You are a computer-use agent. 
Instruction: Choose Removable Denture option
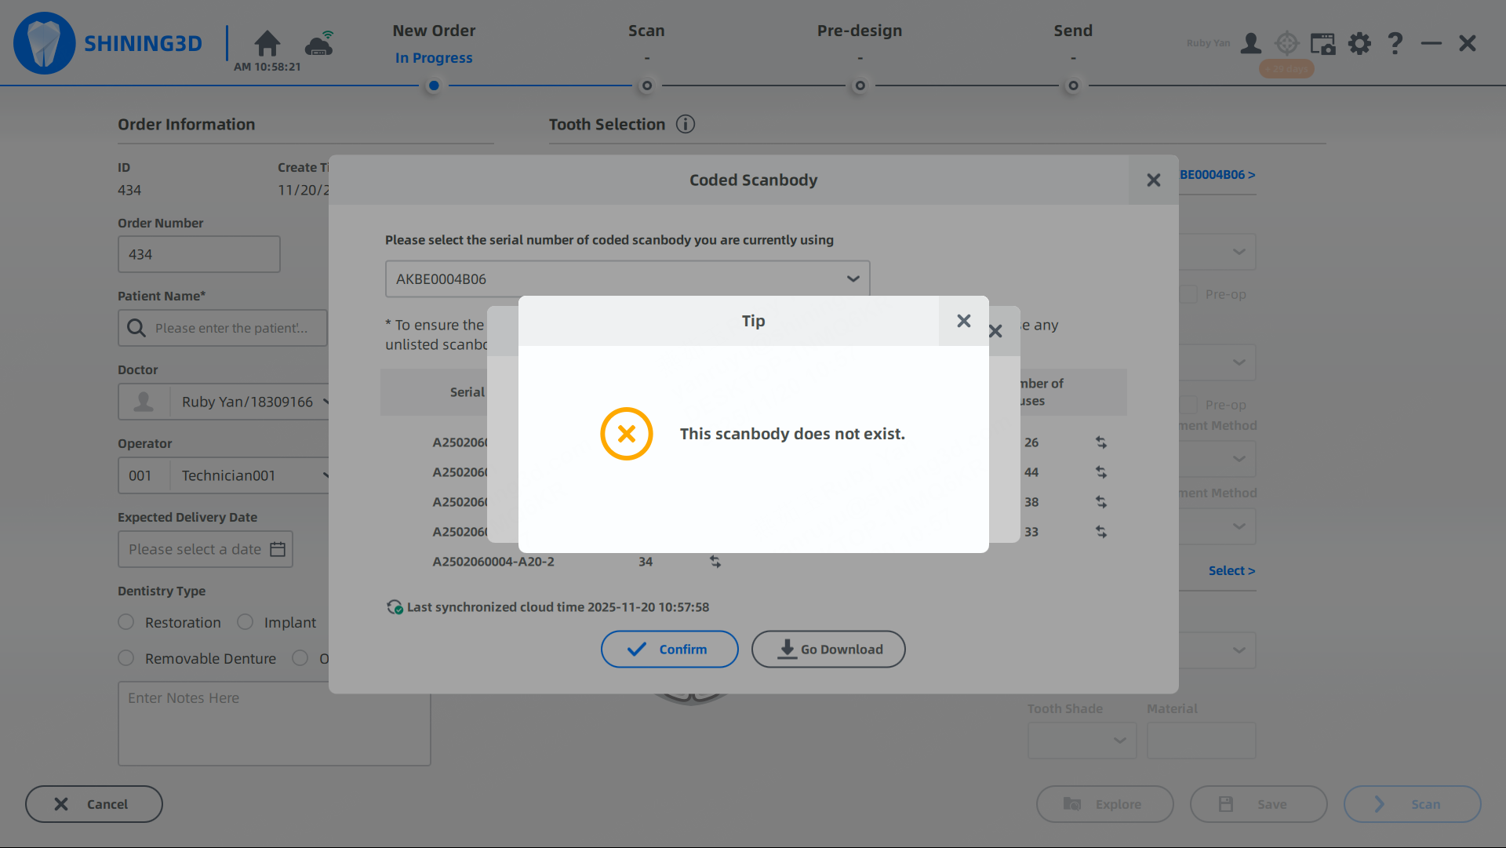126,658
